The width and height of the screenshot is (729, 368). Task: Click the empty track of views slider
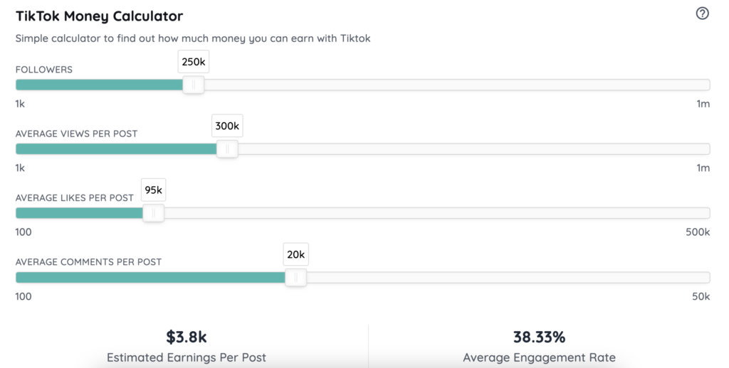(x=473, y=149)
